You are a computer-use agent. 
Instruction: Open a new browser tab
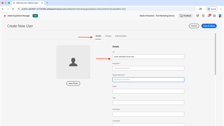(x=47, y=3)
